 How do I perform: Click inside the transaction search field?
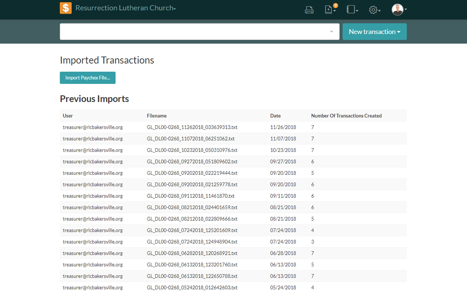pos(193,32)
